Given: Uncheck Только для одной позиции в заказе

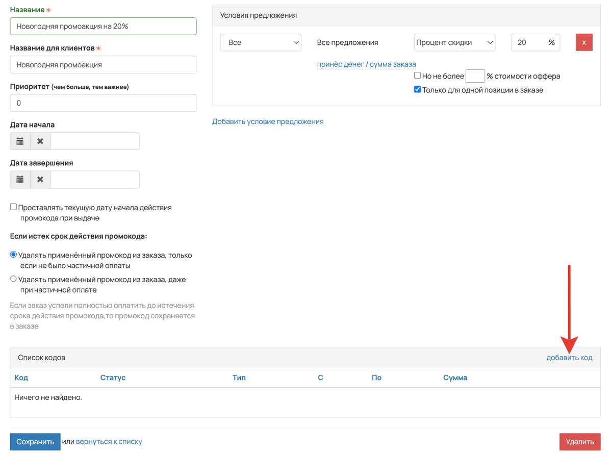Looking at the screenshot, I should (417, 89).
